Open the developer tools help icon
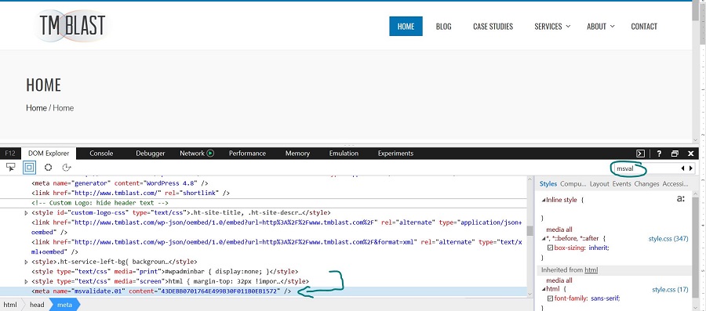Screen dimensions: 706x311 tap(659, 154)
